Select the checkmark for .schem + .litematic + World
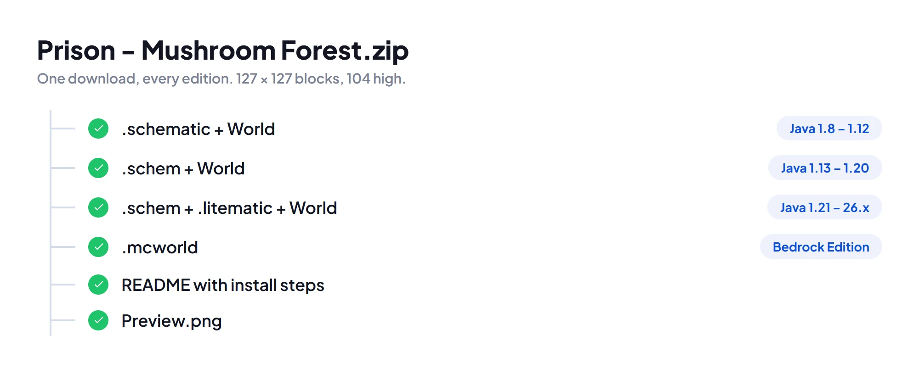The image size is (919, 369). click(98, 207)
